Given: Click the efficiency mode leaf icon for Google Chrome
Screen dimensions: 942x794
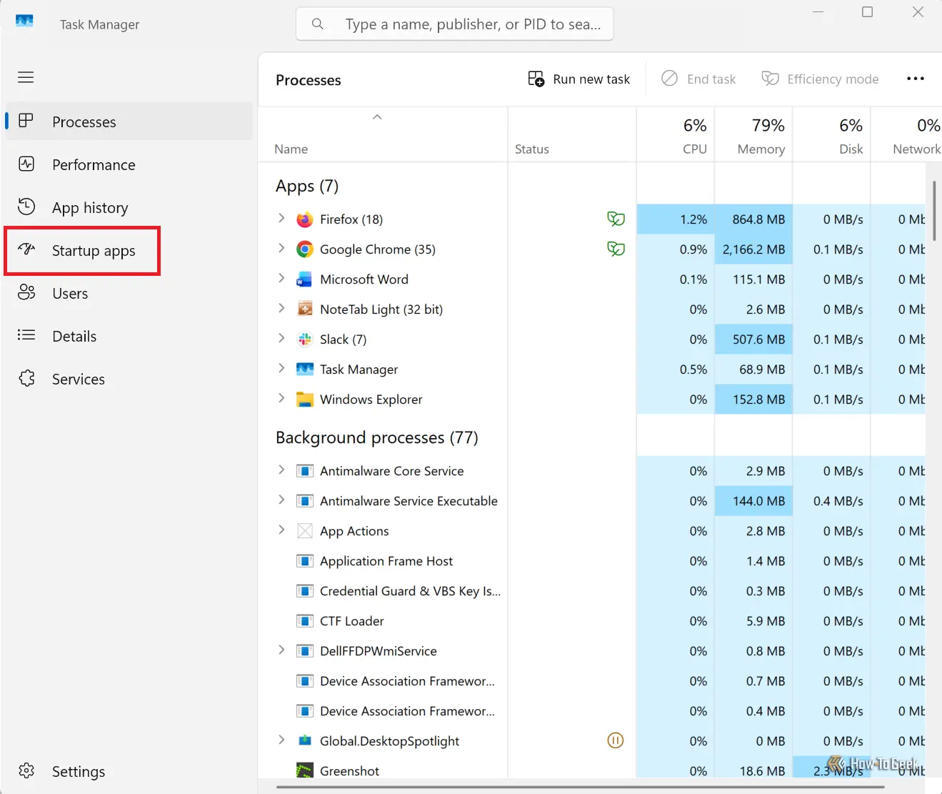Looking at the screenshot, I should (616, 249).
